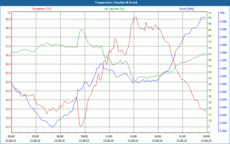
Task: Click the chart title "Temperatur, Feuchte & Druck"
Action: pyautogui.click(x=115, y=2)
